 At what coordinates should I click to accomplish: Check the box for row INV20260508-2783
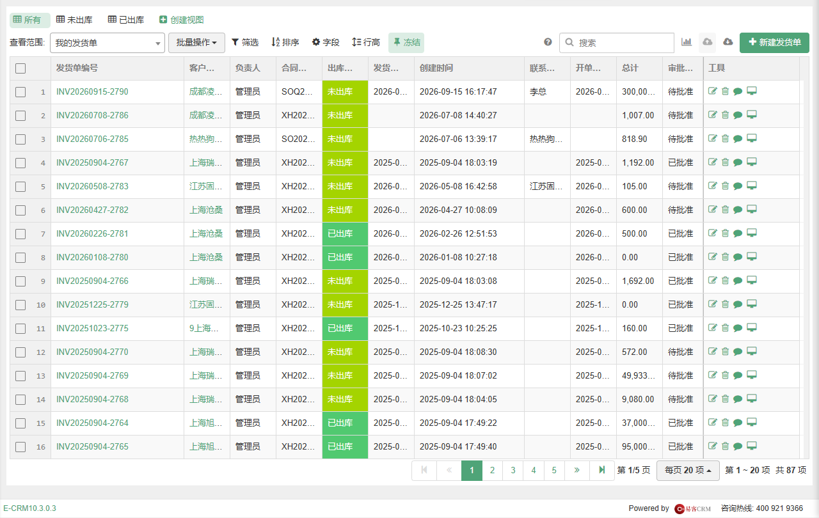20,187
